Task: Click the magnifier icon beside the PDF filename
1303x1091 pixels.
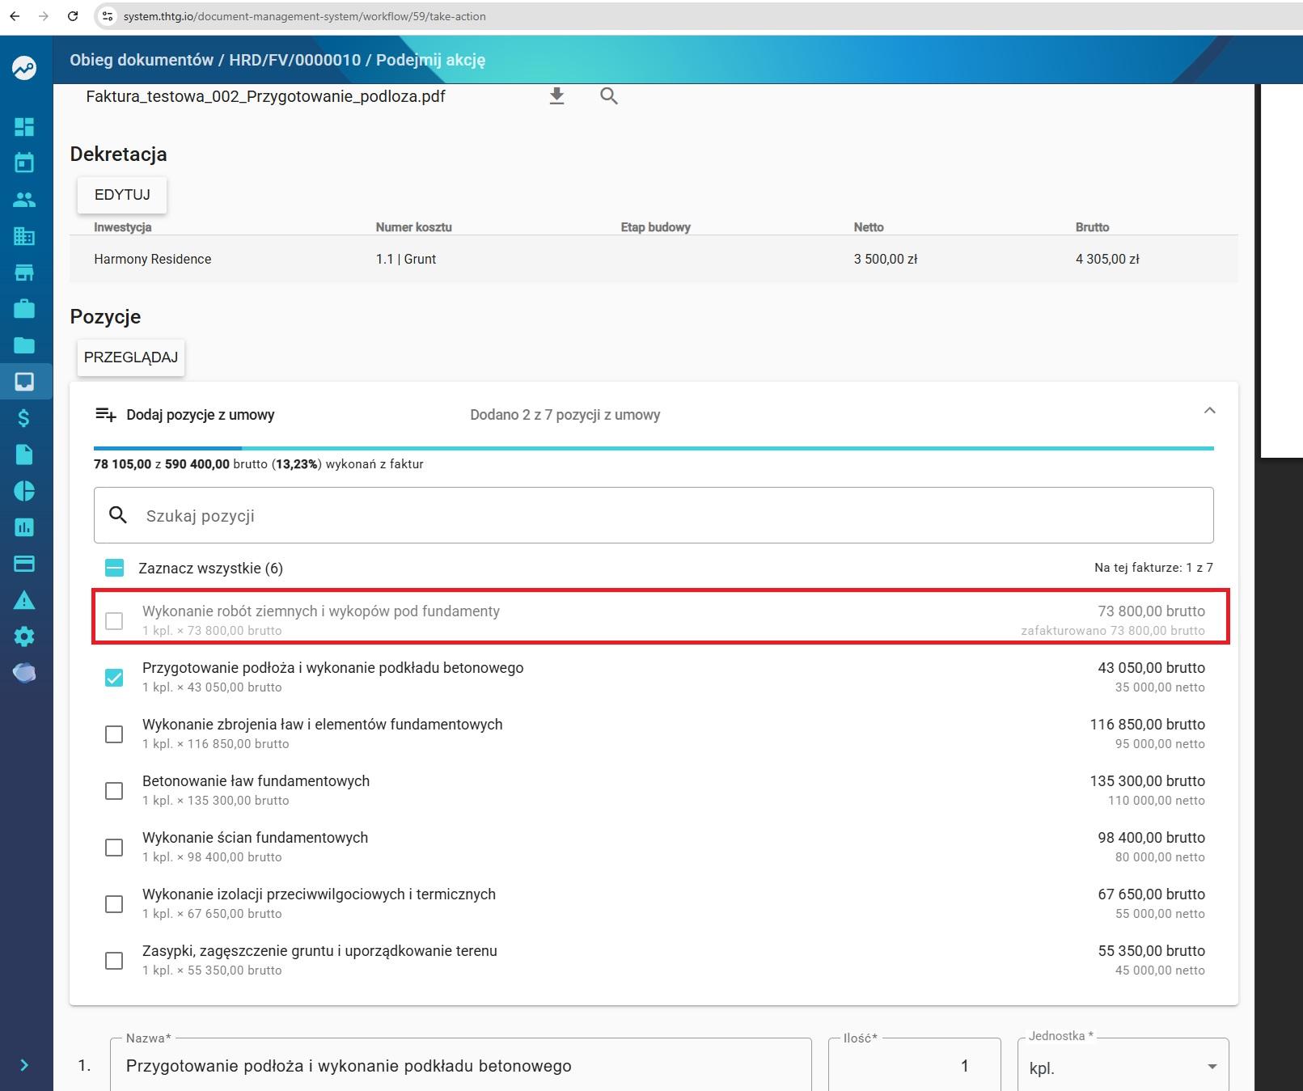Action: tap(609, 97)
